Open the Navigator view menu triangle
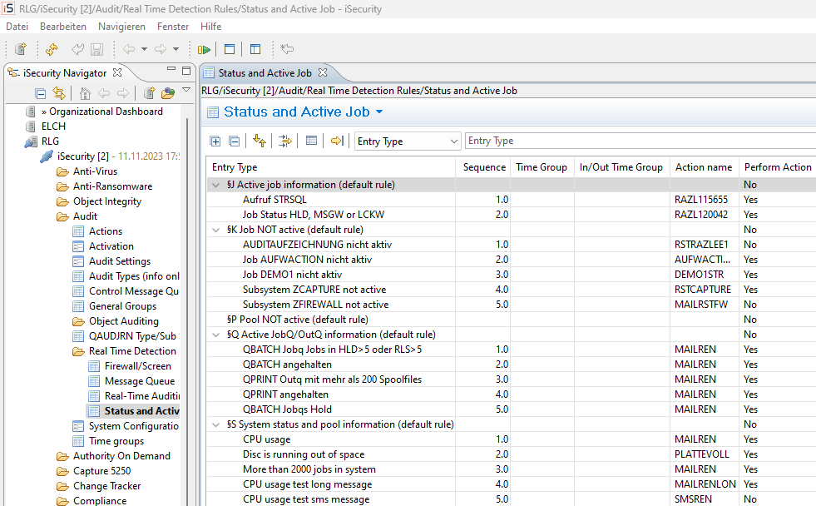 click(186, 91)
